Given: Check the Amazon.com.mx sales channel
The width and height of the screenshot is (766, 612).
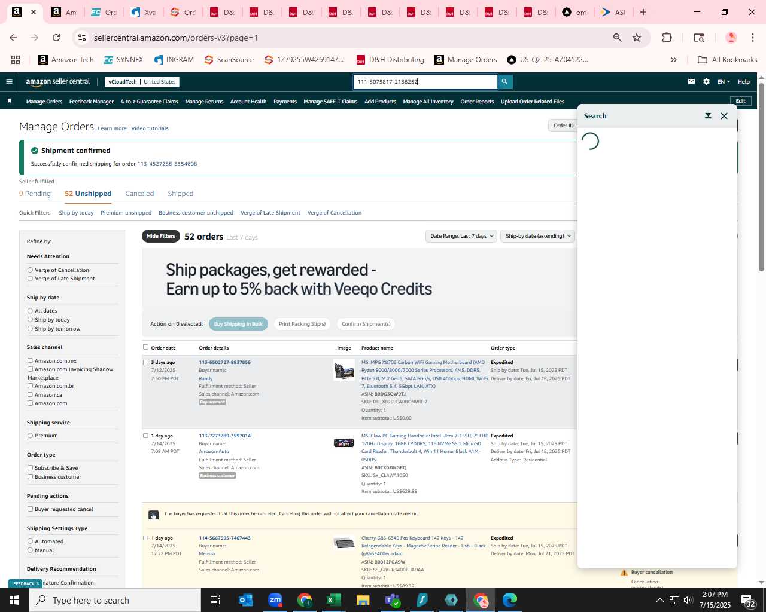Looking at the screenshot, I should (x=30, y=360).
